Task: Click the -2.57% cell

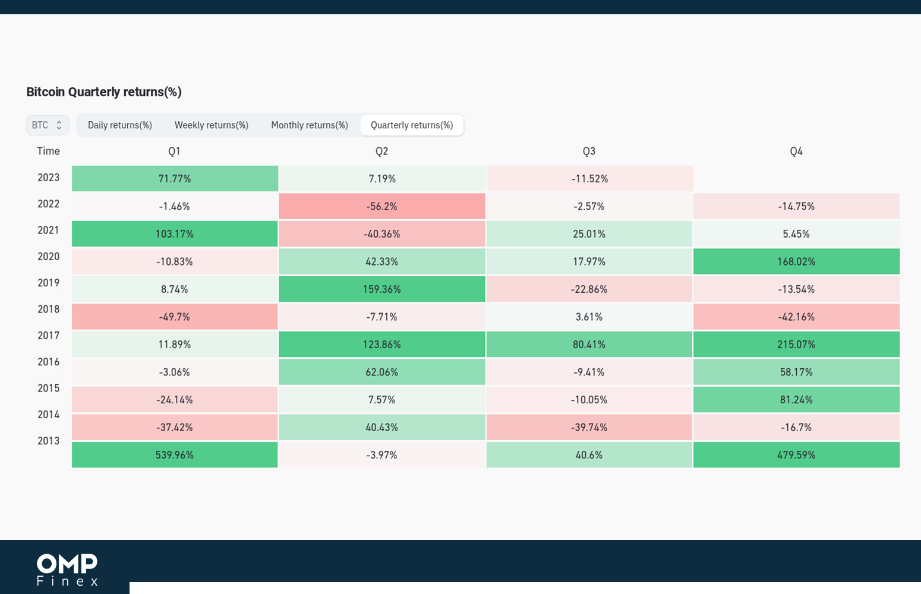Action: 589,206
